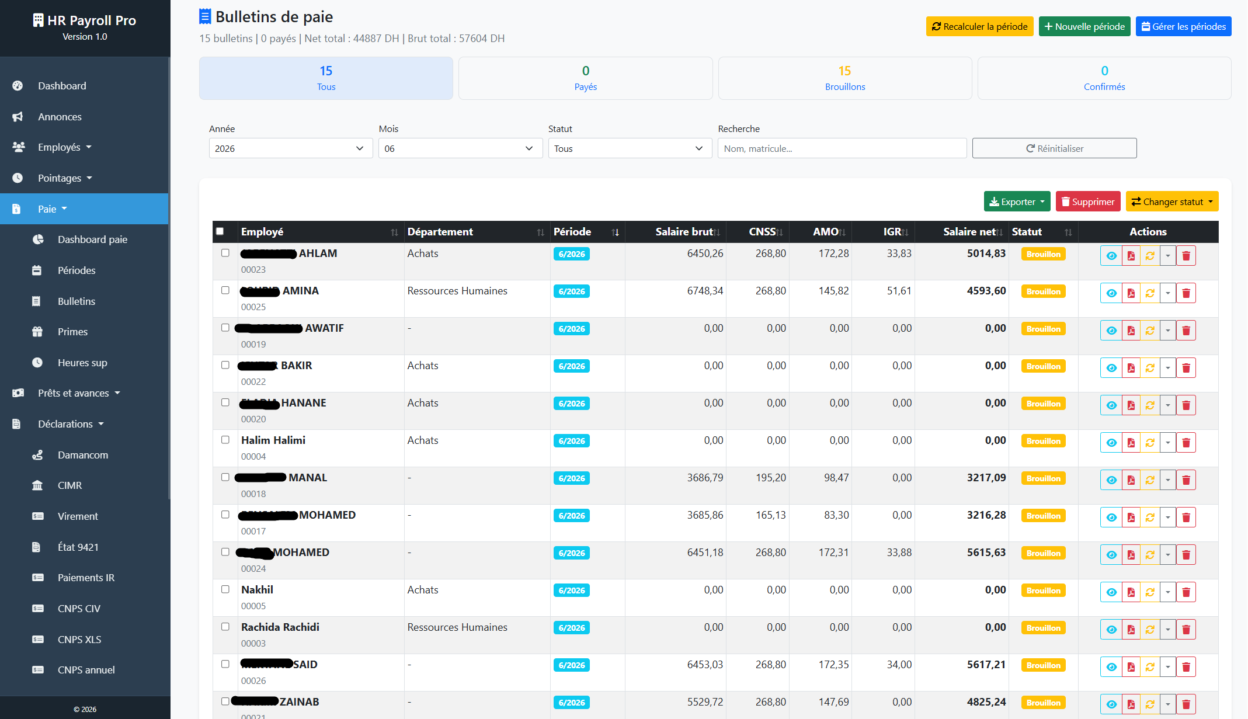Switch to the Brouillons tab card

coord(844,78)
